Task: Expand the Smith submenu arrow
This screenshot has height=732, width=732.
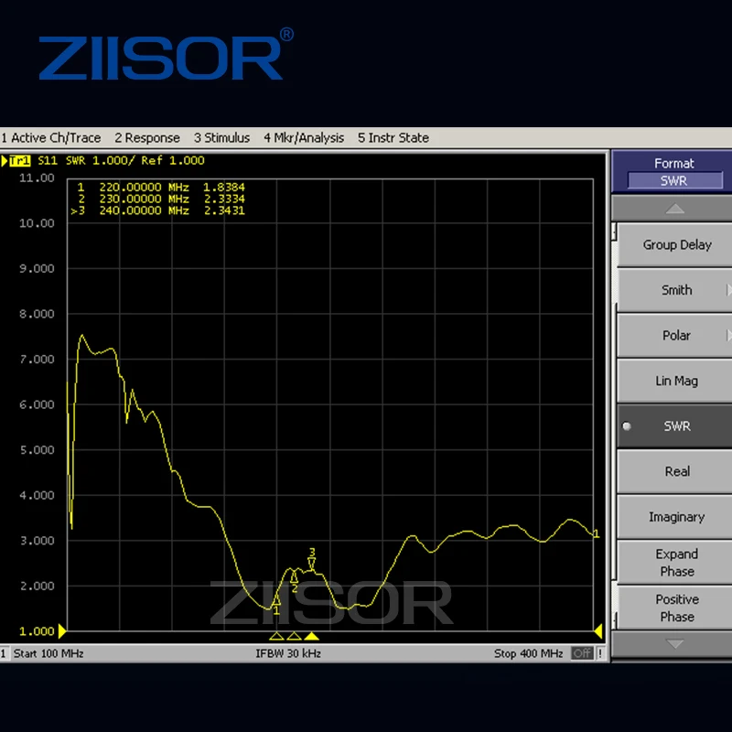Action: 728,290
